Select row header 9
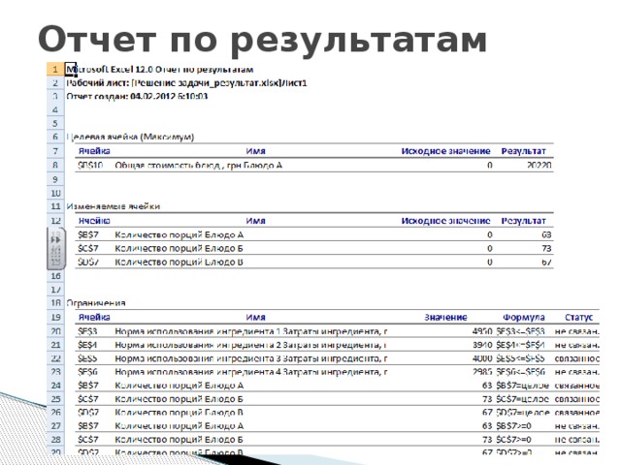 55,179
